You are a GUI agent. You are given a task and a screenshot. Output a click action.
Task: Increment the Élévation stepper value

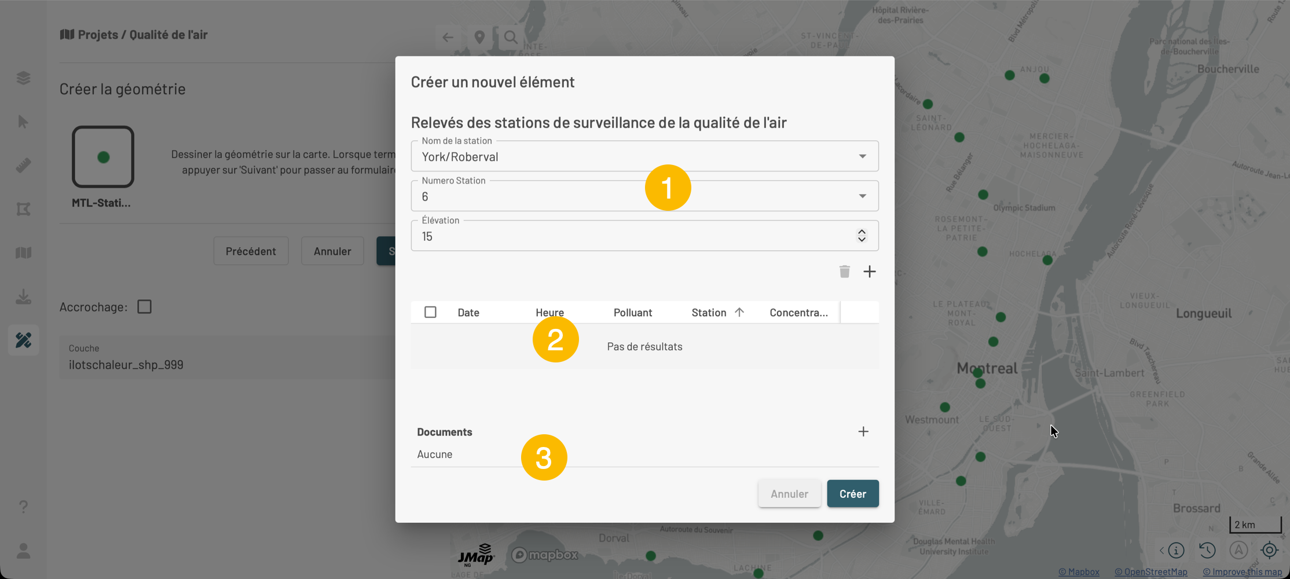862,232
